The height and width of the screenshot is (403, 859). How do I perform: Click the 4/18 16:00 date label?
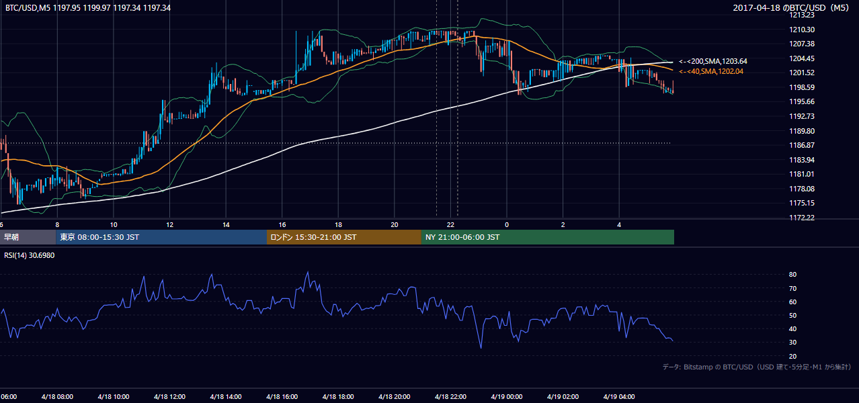pyautogui.click(x=282, y=397)
